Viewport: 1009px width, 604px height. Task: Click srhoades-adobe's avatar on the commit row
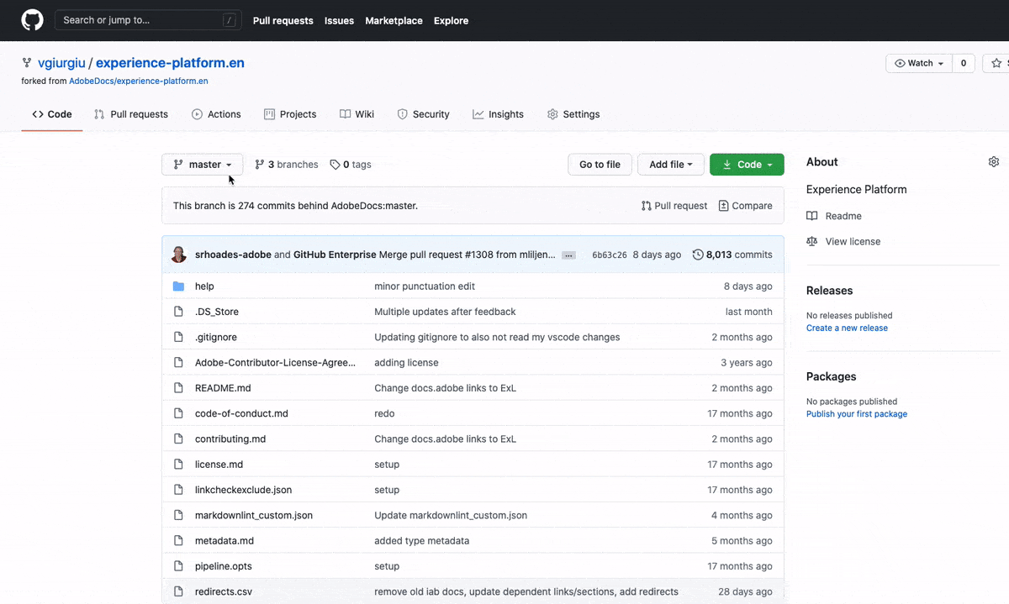179,254
